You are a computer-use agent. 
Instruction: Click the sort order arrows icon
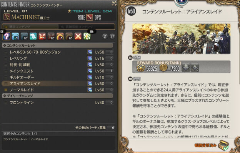pyautogui.click(x=105, y=36)
